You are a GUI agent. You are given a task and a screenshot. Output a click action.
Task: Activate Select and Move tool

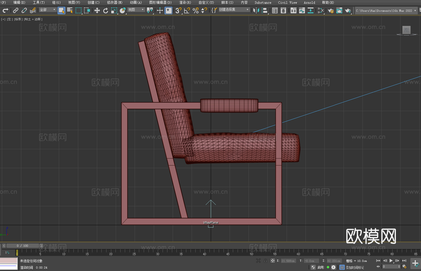tap(97, 10)
